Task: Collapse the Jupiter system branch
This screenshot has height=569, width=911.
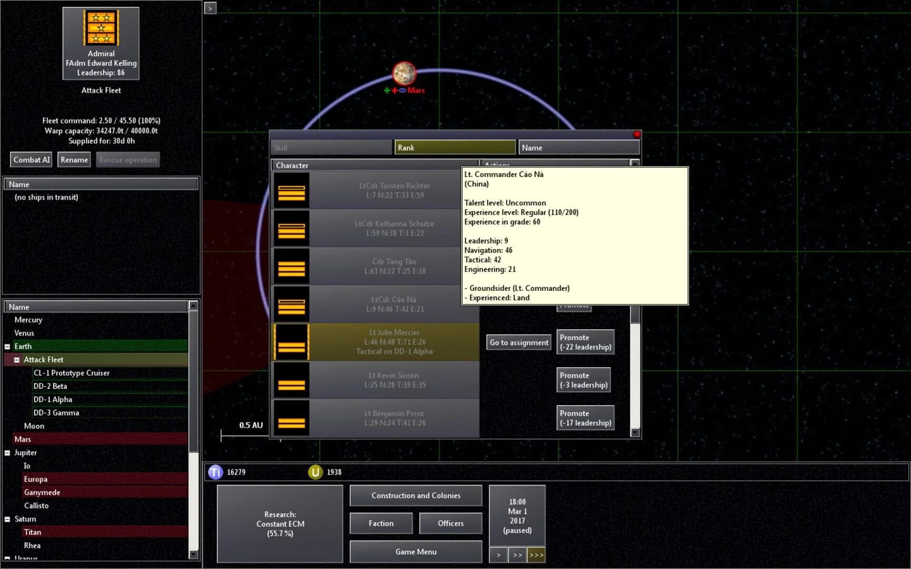Action: [x=7, y=452]
